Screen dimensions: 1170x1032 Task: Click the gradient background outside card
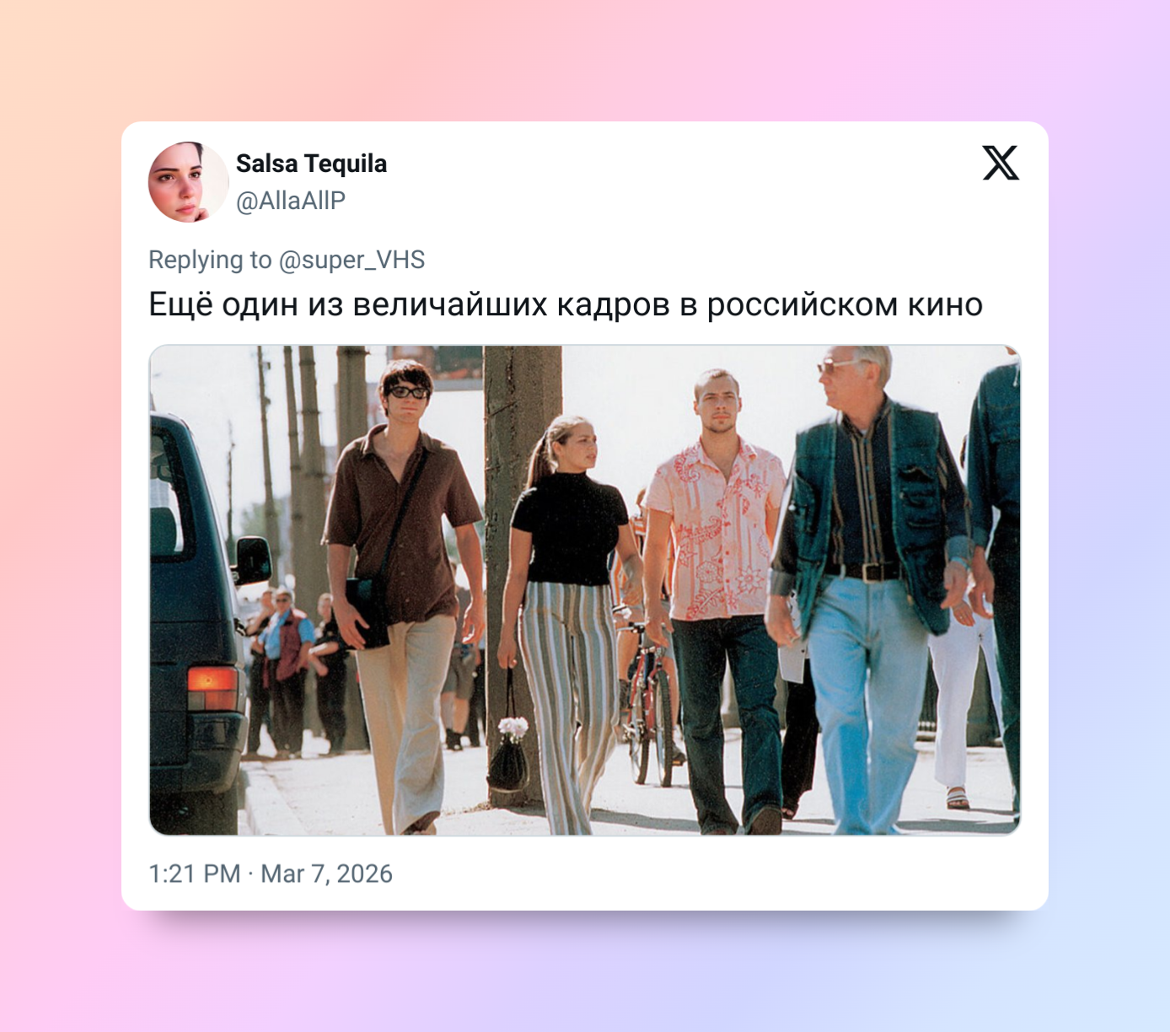pos(585,59)
